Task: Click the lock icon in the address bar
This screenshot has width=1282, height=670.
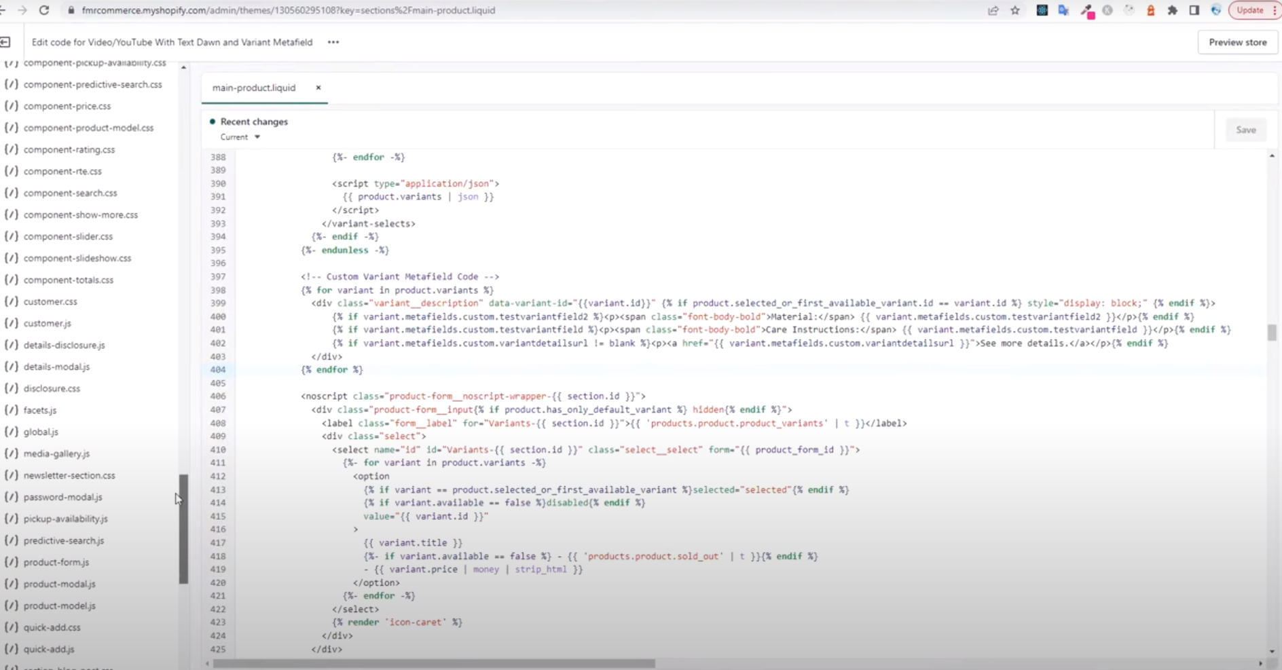Action: point(70,10)
